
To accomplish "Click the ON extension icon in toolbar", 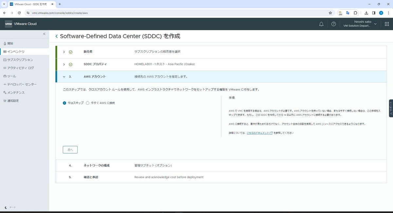I will tap(341, 13).
